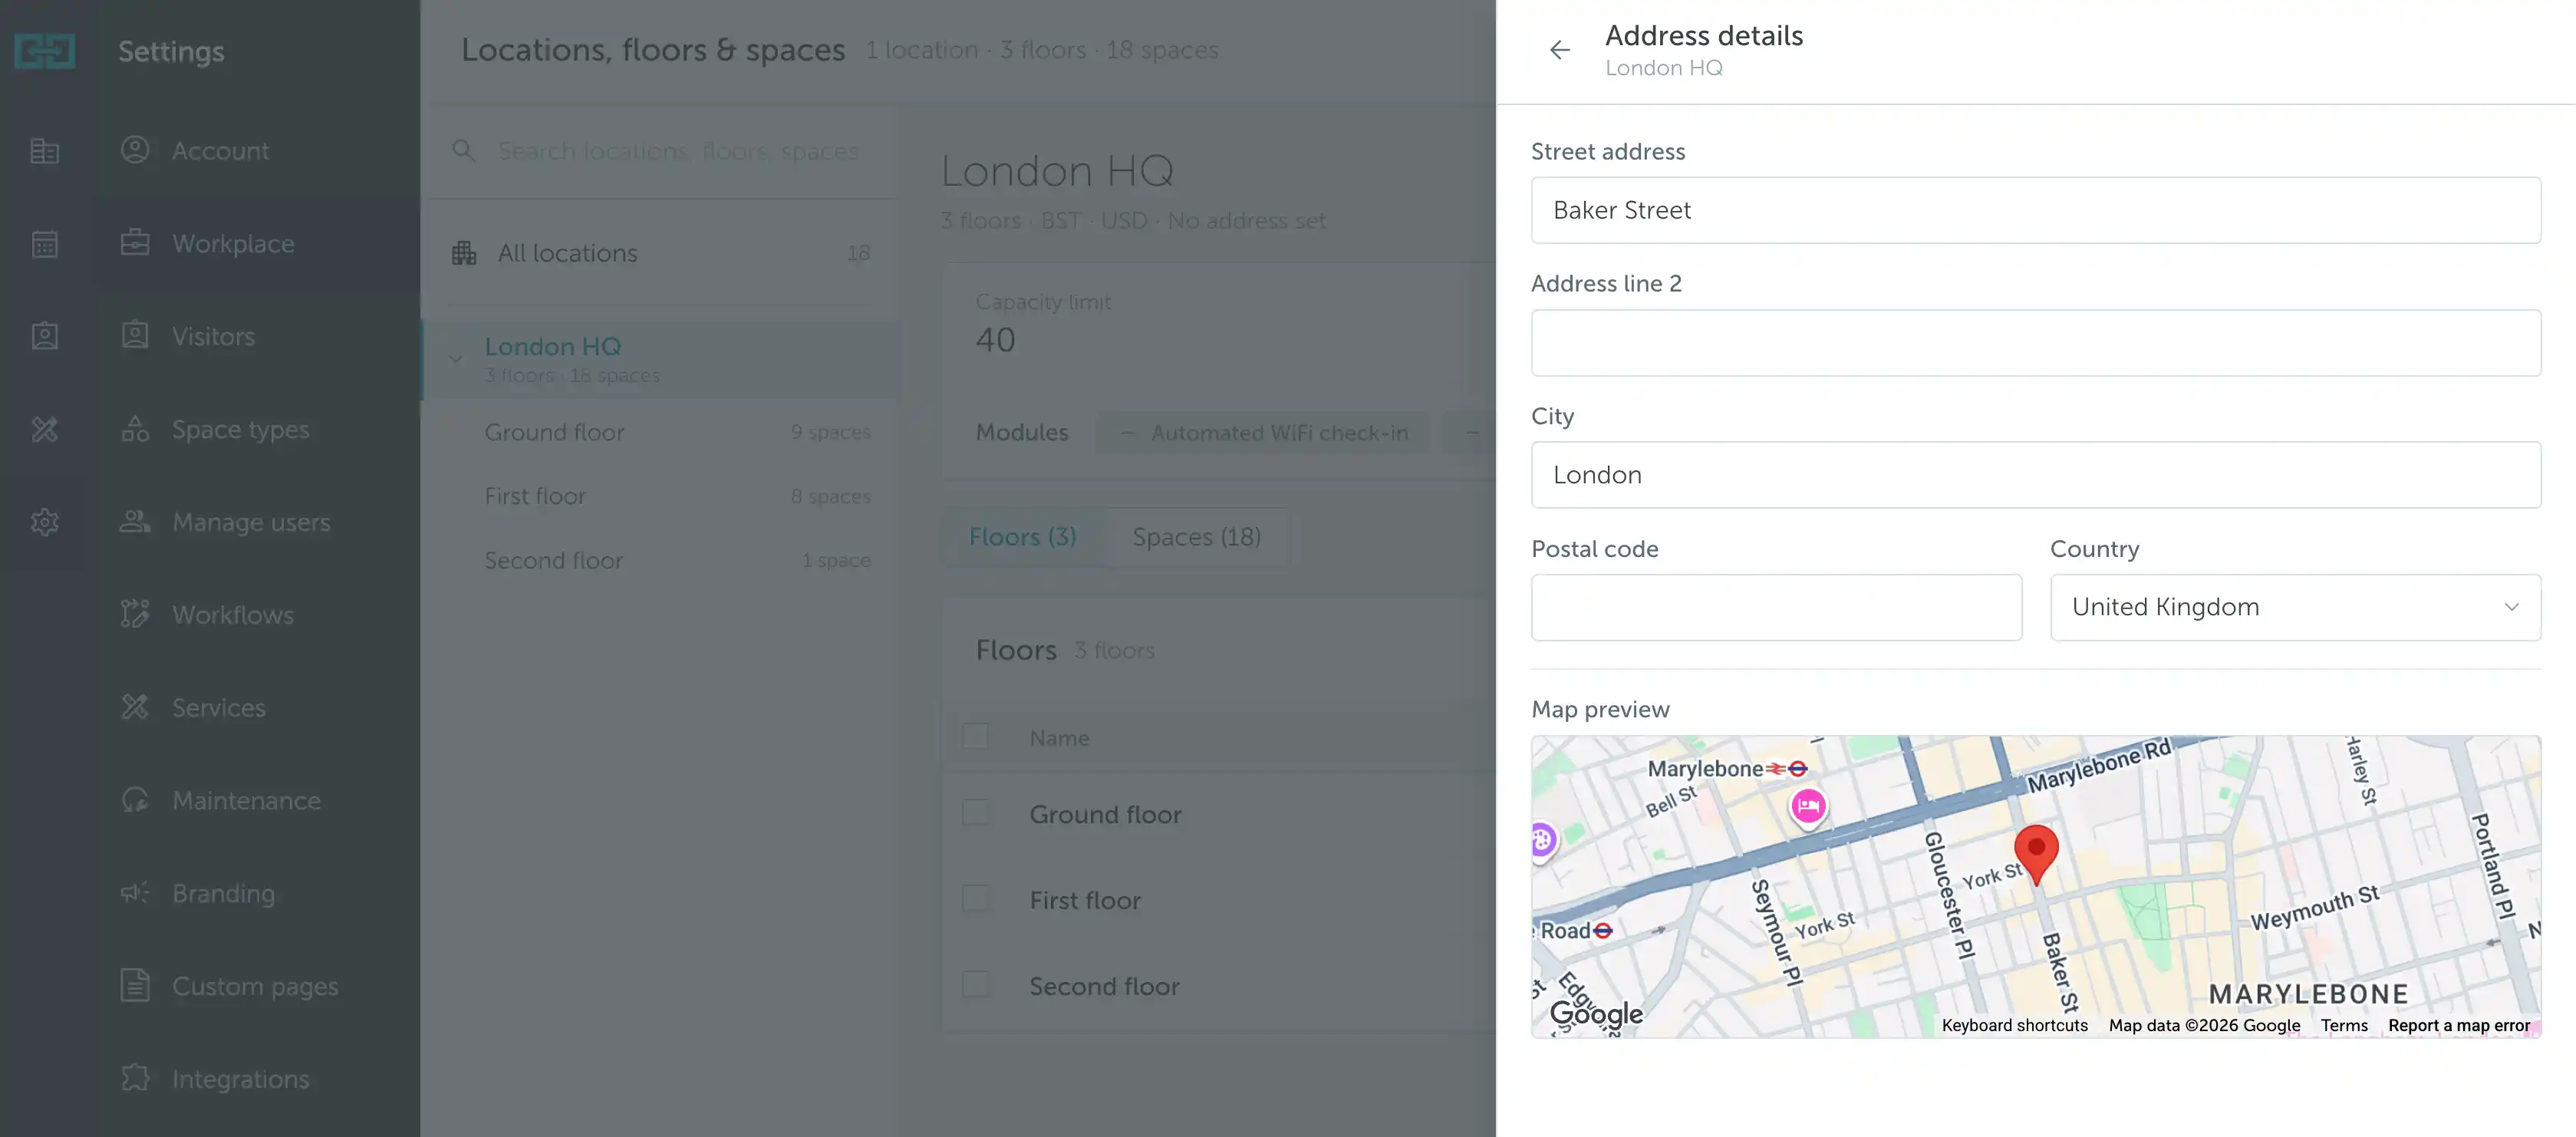Screen dimensions: 2576x1137
Task: Click the pink hotel marker on the map
Action: pyautogui.click(x=1808, y=806)
